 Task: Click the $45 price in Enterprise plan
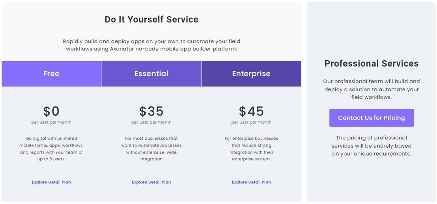tap(251, 111)
